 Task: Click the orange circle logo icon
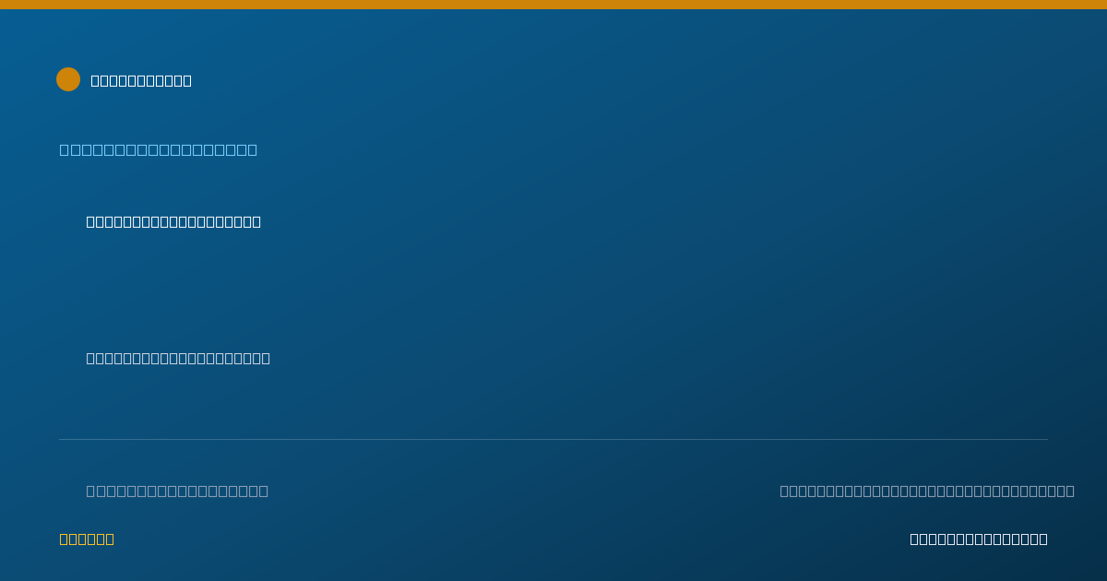[x=68, y=79]
